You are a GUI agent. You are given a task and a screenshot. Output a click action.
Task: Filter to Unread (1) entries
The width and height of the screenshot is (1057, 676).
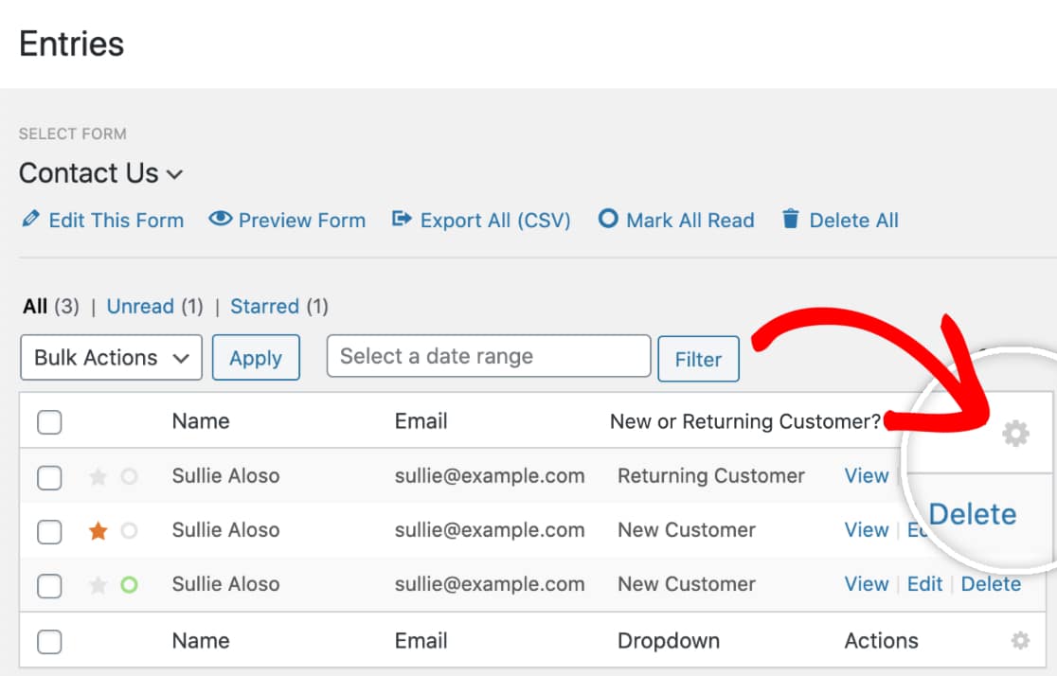tap(155, 307)
